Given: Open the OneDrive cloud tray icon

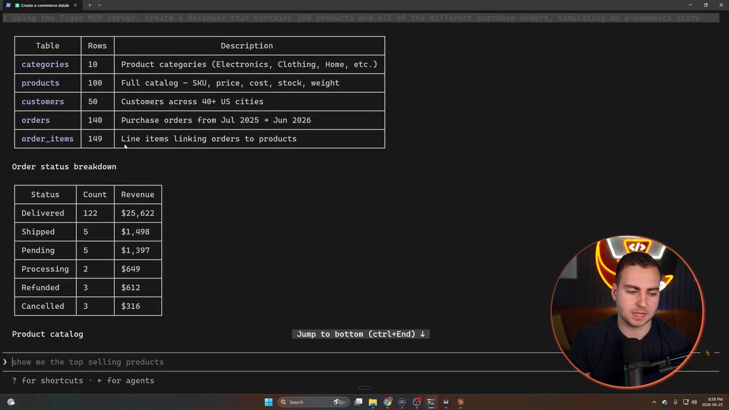Looking at the screenshot, I should 664,402.
